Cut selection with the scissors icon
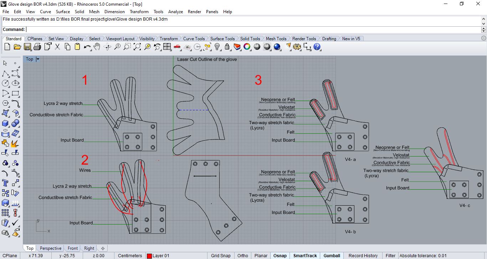487x259 pixels. pos(57,47)
